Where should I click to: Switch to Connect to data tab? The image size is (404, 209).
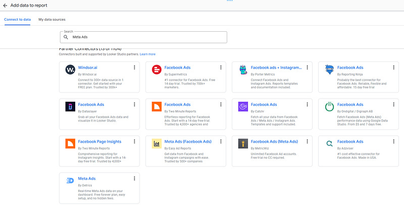[17, 20]
